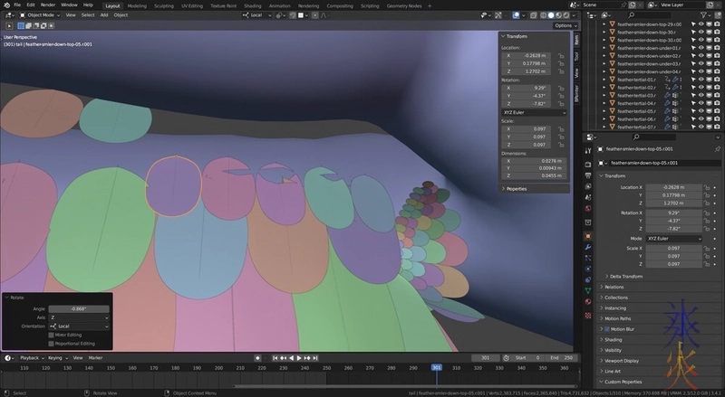This screenshot has width=725, height=397.
Task: Enable the Proportional Editing checkbox
Action: coord(50,344)
